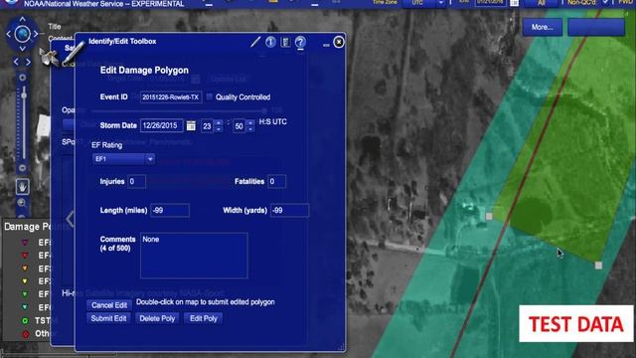Open the toolbox help question-mark icon

pos(300,42)
